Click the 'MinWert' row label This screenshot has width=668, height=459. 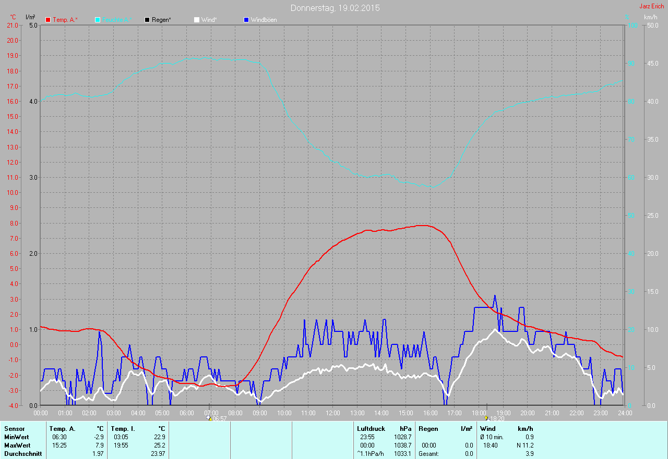tap(17, 437)
